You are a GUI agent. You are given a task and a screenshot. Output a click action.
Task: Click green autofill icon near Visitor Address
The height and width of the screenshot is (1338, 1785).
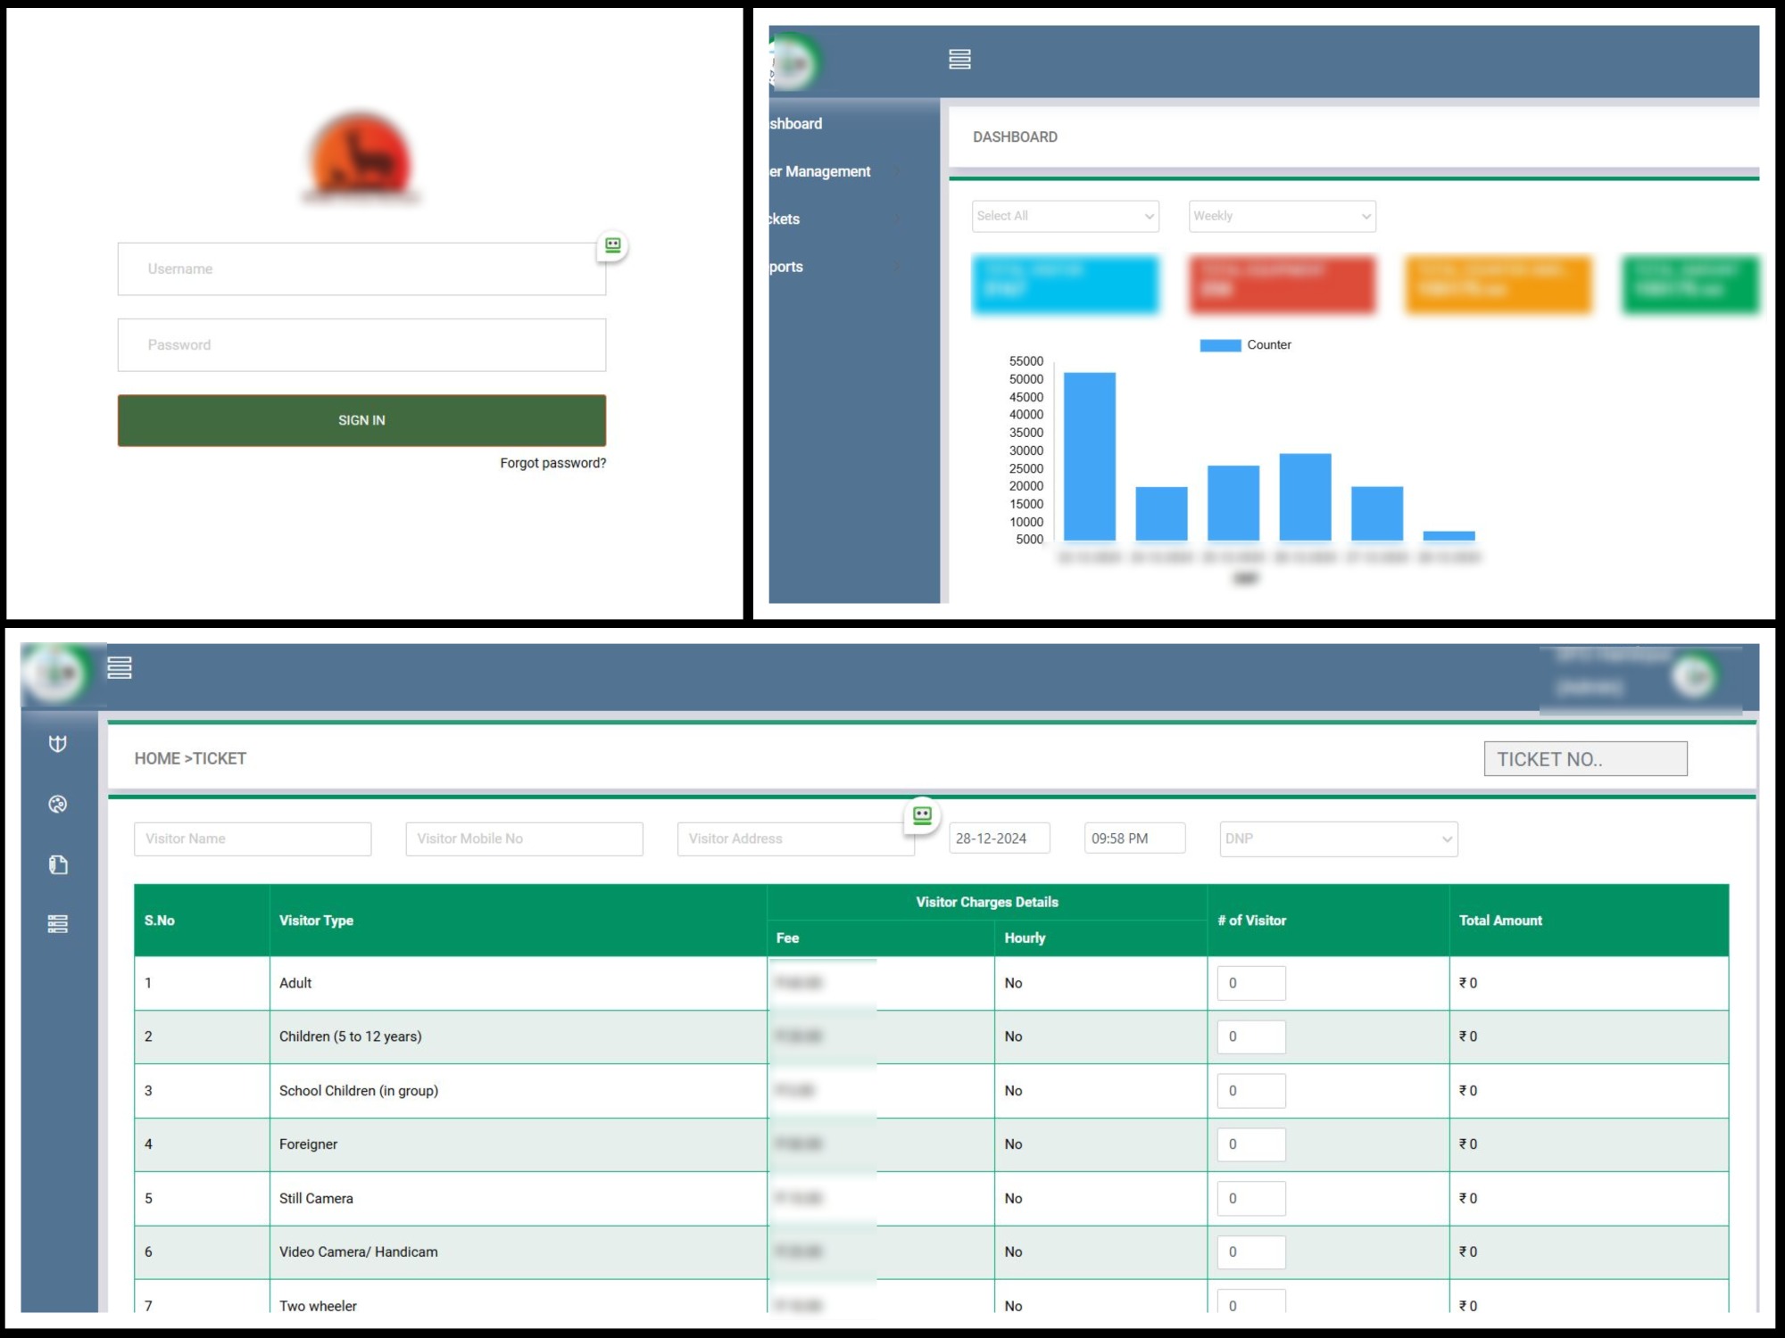coord(922,814)
